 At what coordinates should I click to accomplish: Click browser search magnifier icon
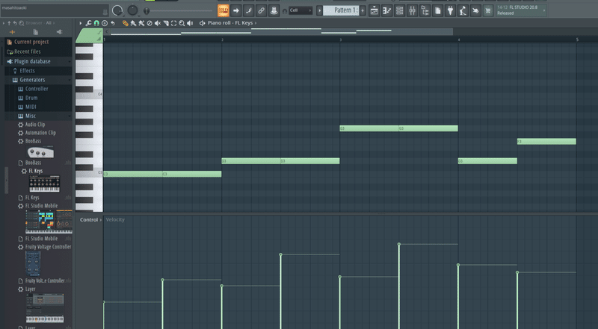(22, 23)
